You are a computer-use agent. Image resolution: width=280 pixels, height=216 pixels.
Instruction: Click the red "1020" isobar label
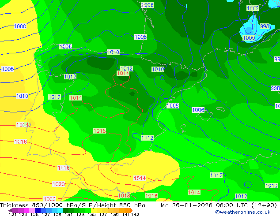click(x=59, y=184)
